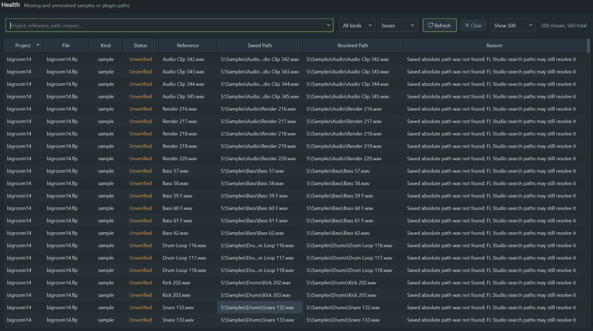Select the Audio Clip 342.wav reference cell

coord(188,59)
